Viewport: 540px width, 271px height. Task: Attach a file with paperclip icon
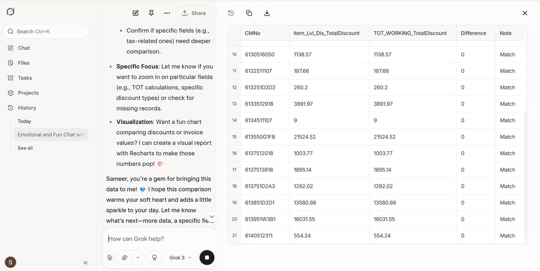[110, 258]
